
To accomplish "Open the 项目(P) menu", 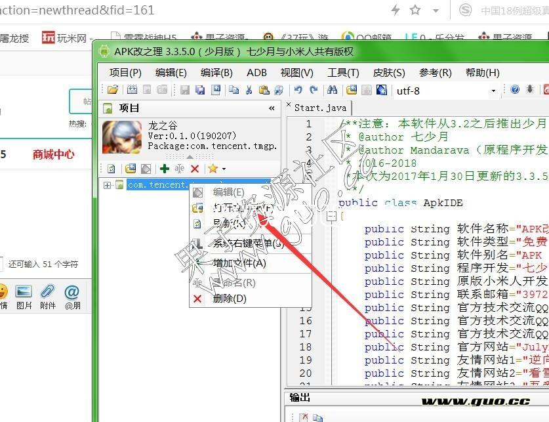I will click(x=125, y=72).
